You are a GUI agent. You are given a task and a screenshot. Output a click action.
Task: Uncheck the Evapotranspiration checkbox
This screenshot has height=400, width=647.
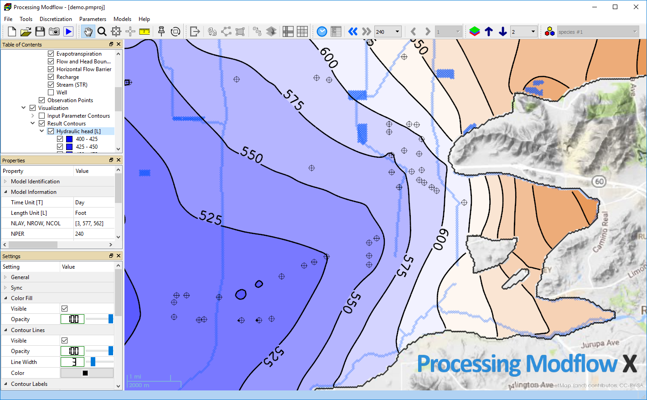pyautogui.click(x=51, y=54)
